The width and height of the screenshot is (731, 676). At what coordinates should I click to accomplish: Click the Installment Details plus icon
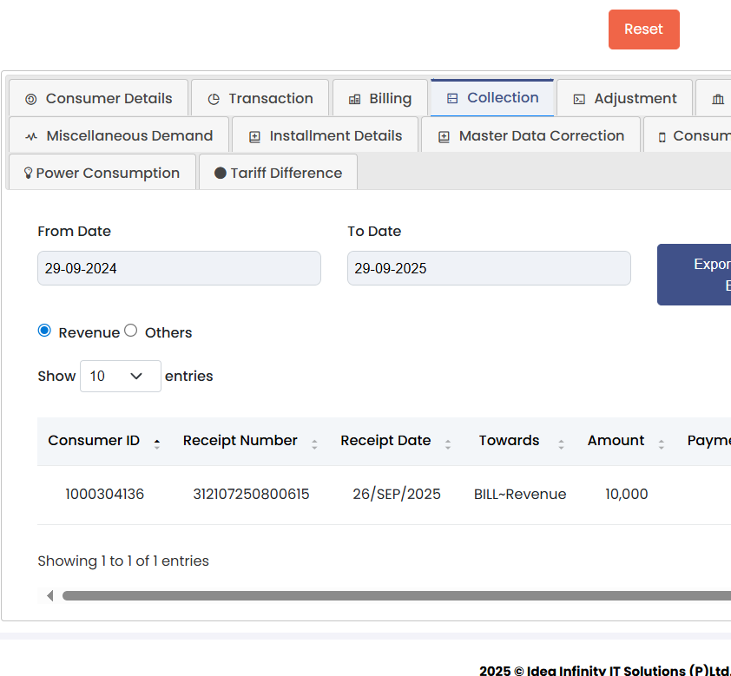[254, 136]
